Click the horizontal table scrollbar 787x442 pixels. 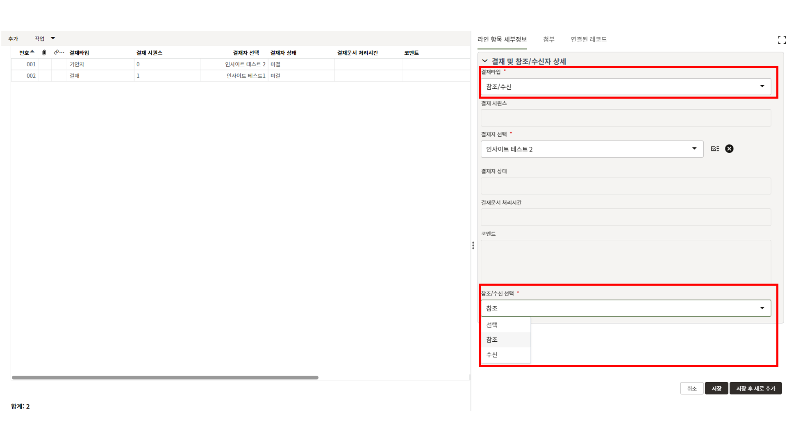point(165,377)
